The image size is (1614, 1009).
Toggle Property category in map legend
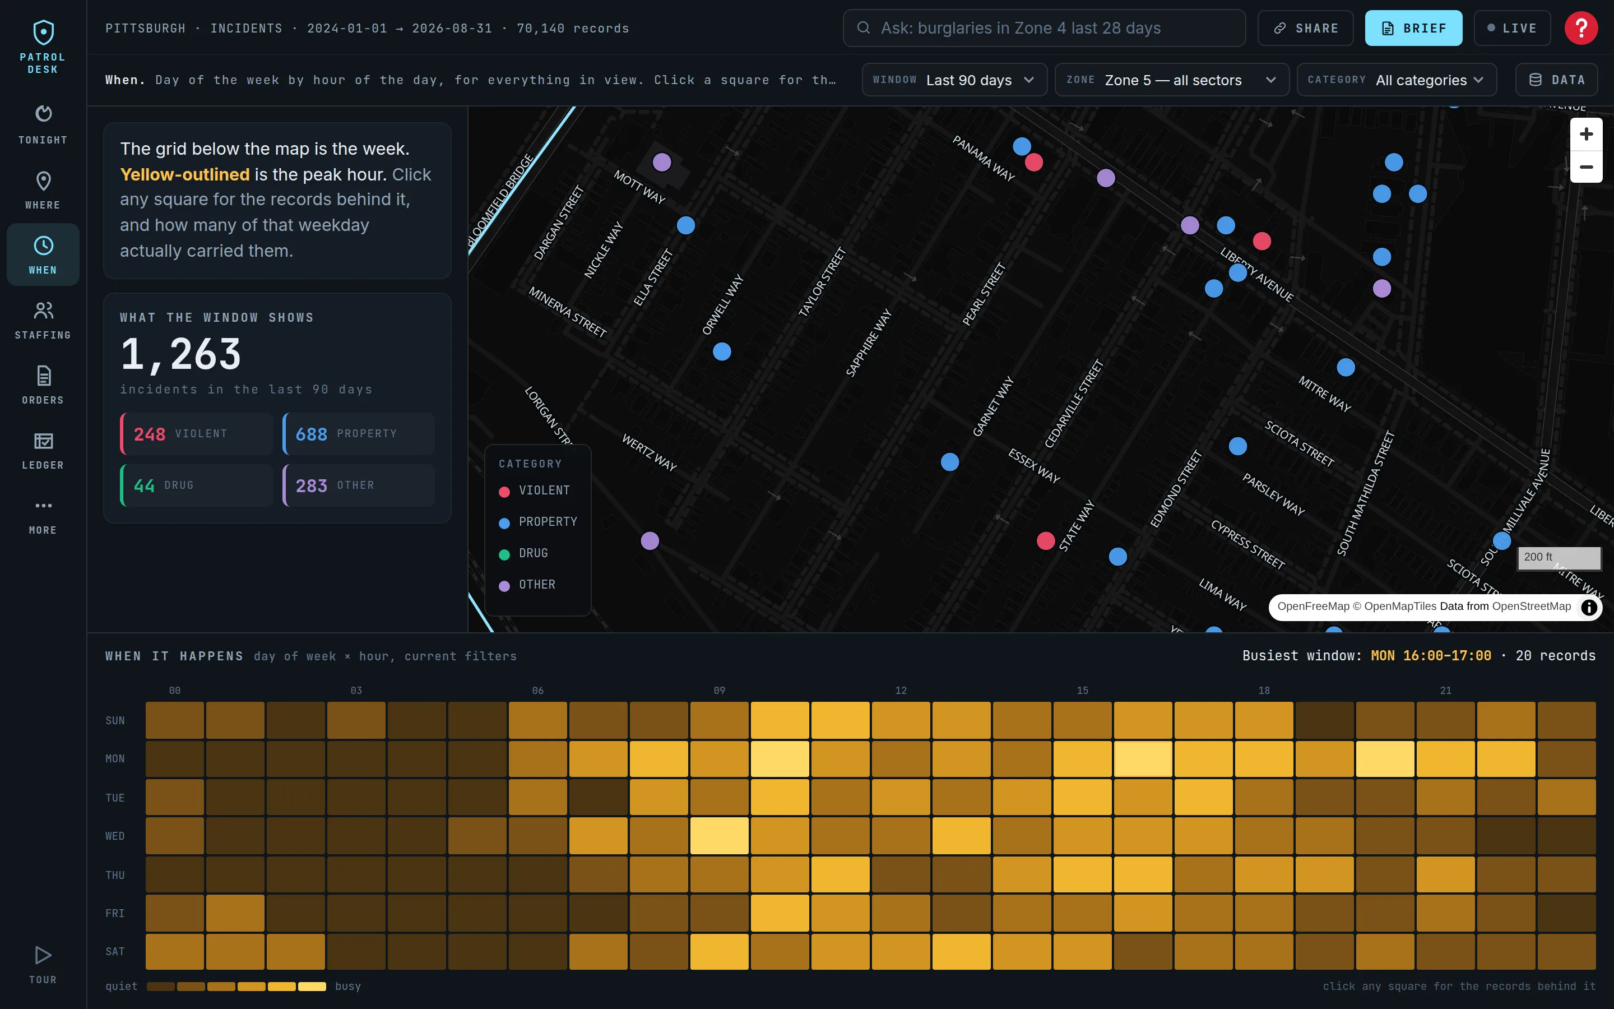[x=538, y=522]
